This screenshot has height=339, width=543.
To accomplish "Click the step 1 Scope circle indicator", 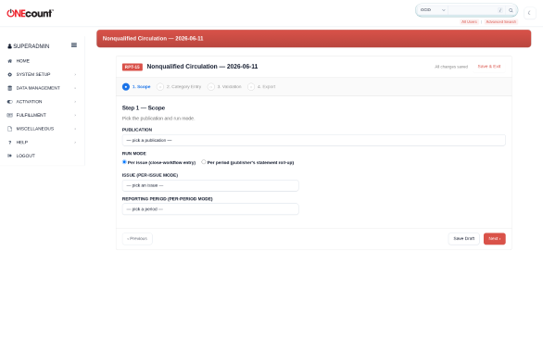I will coord(126,87).
